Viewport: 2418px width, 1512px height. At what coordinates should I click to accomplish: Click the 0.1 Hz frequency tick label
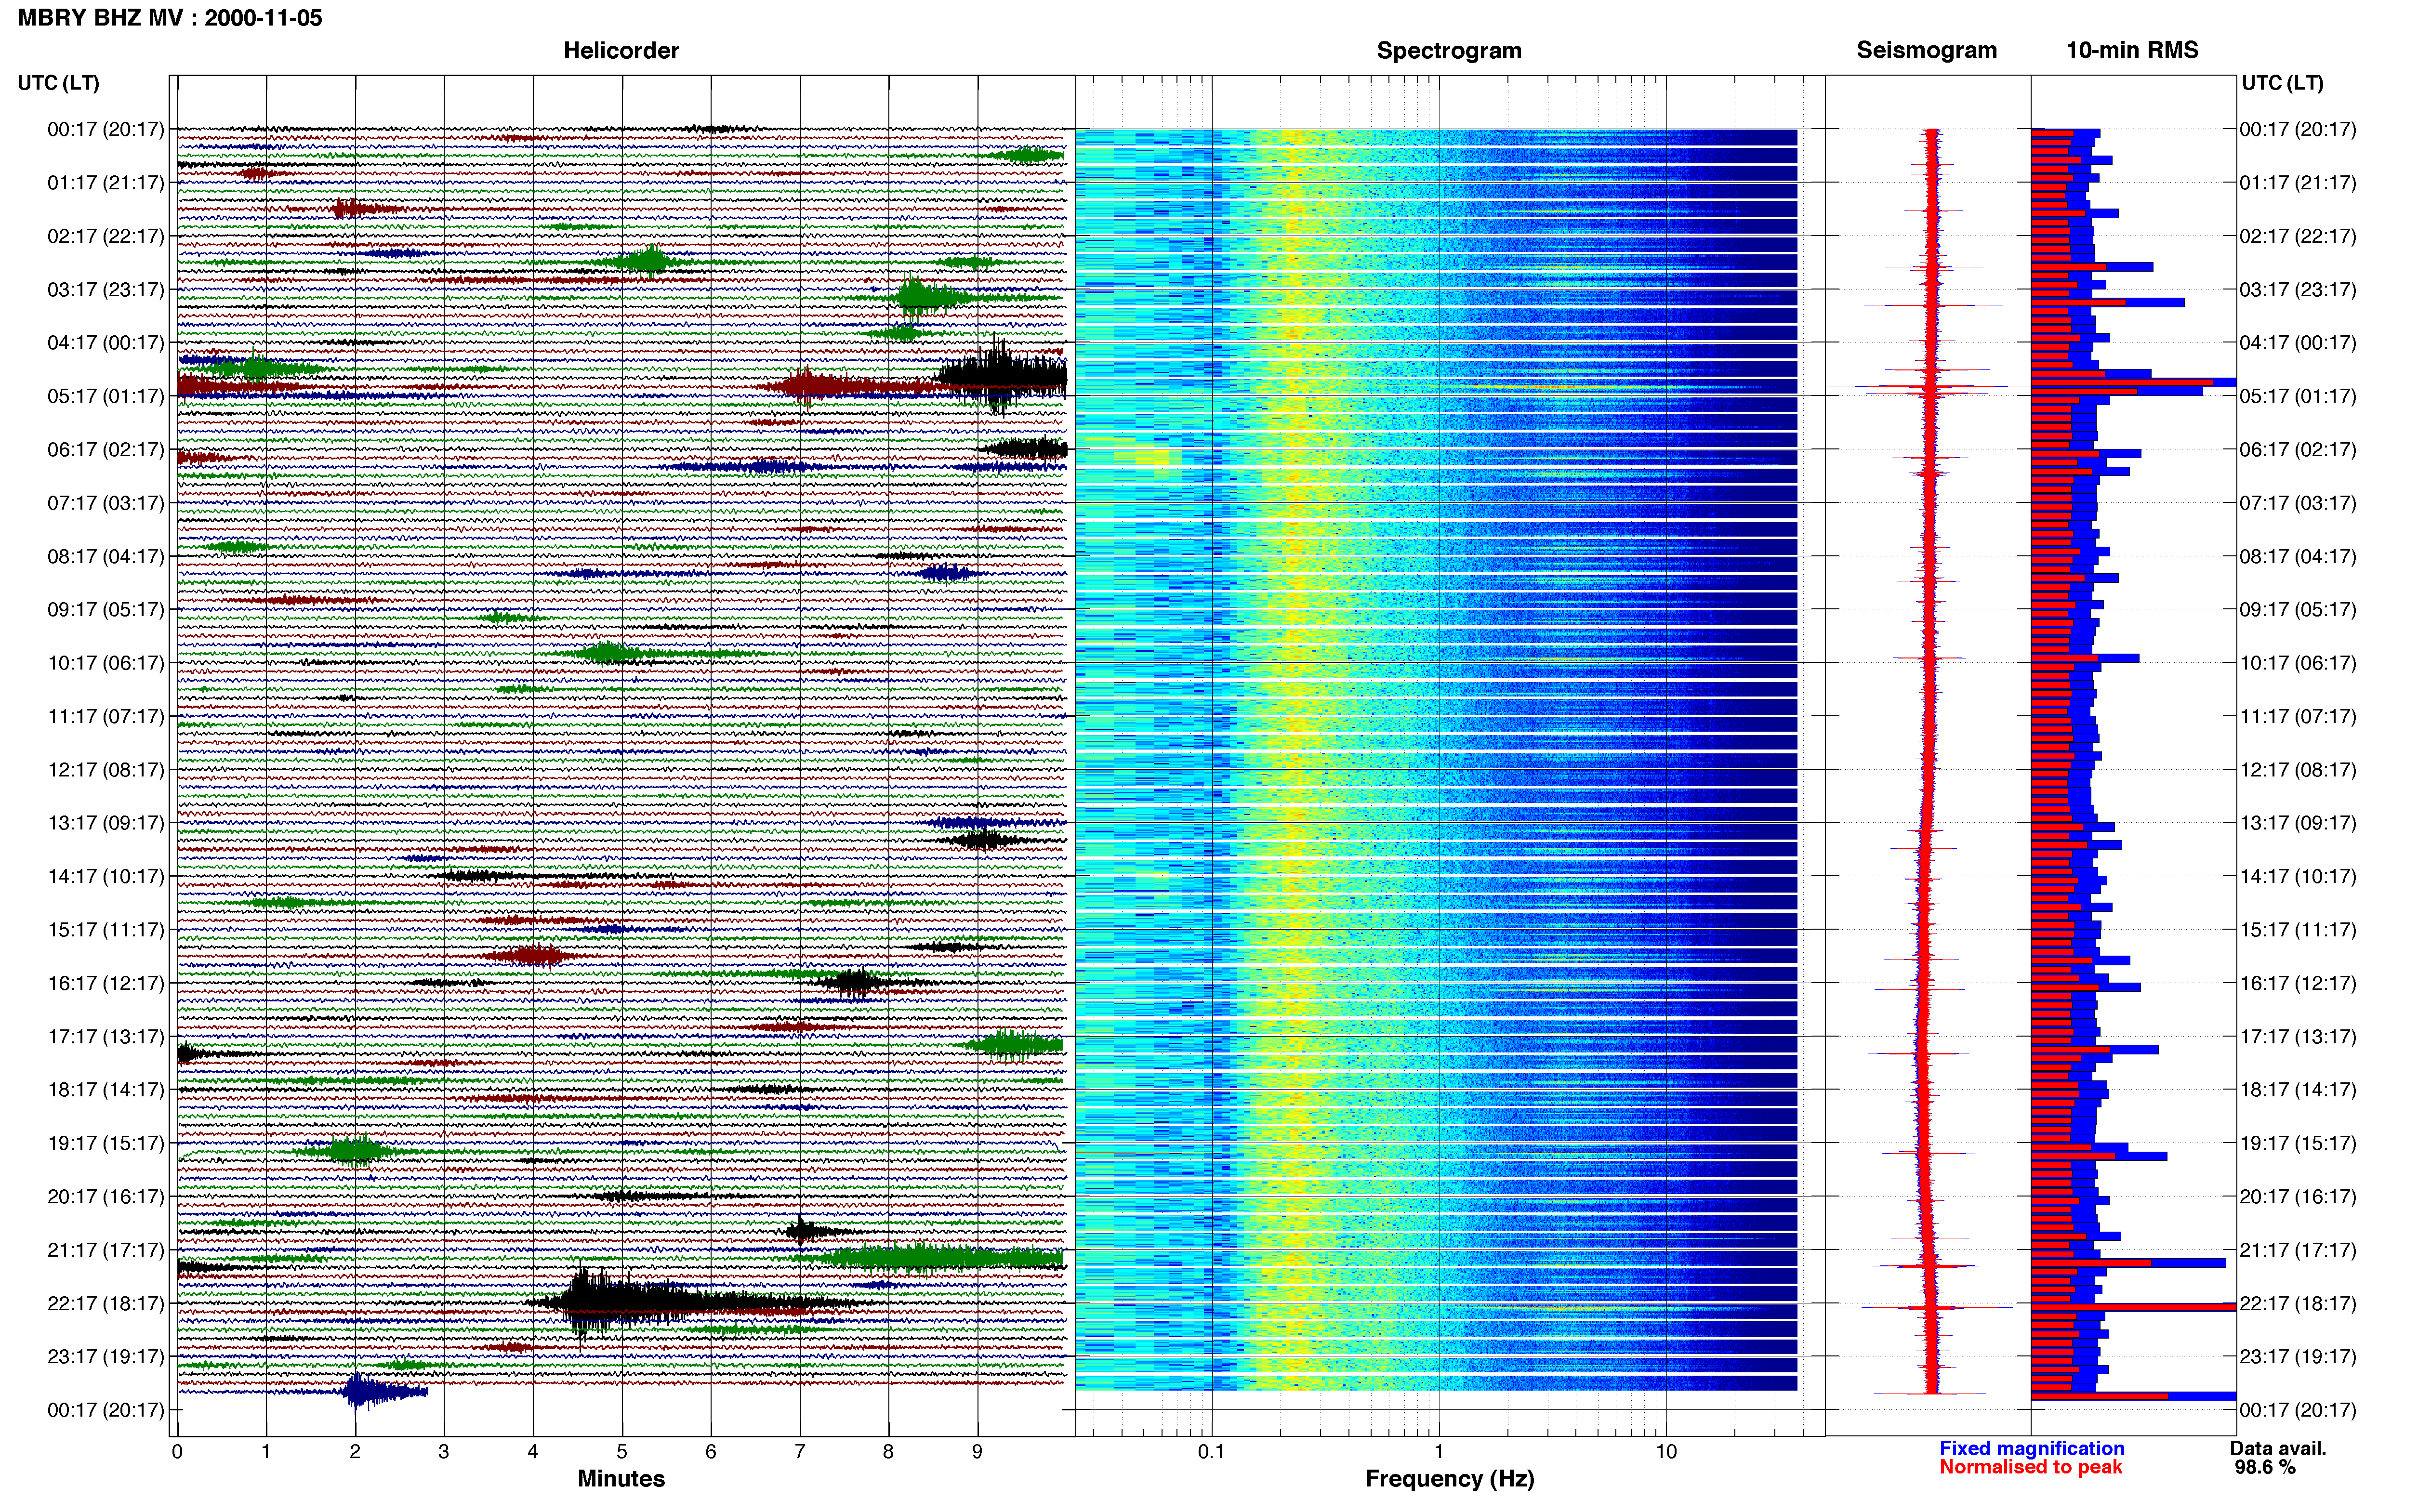[1211, 1451]
